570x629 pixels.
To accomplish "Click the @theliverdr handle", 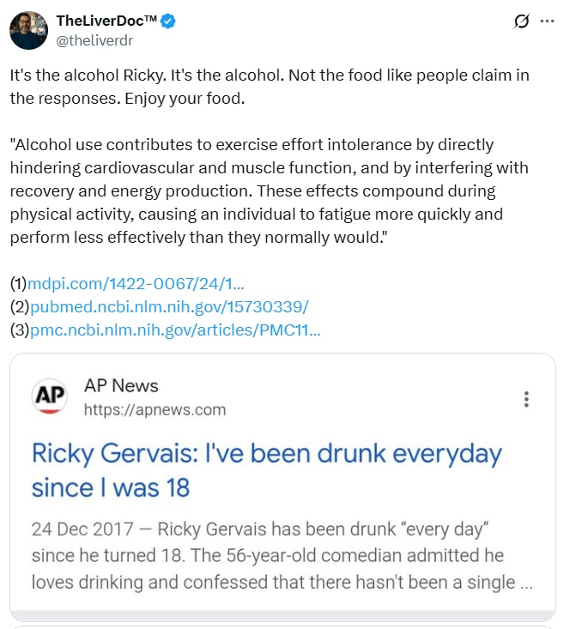I will point(94,39).
